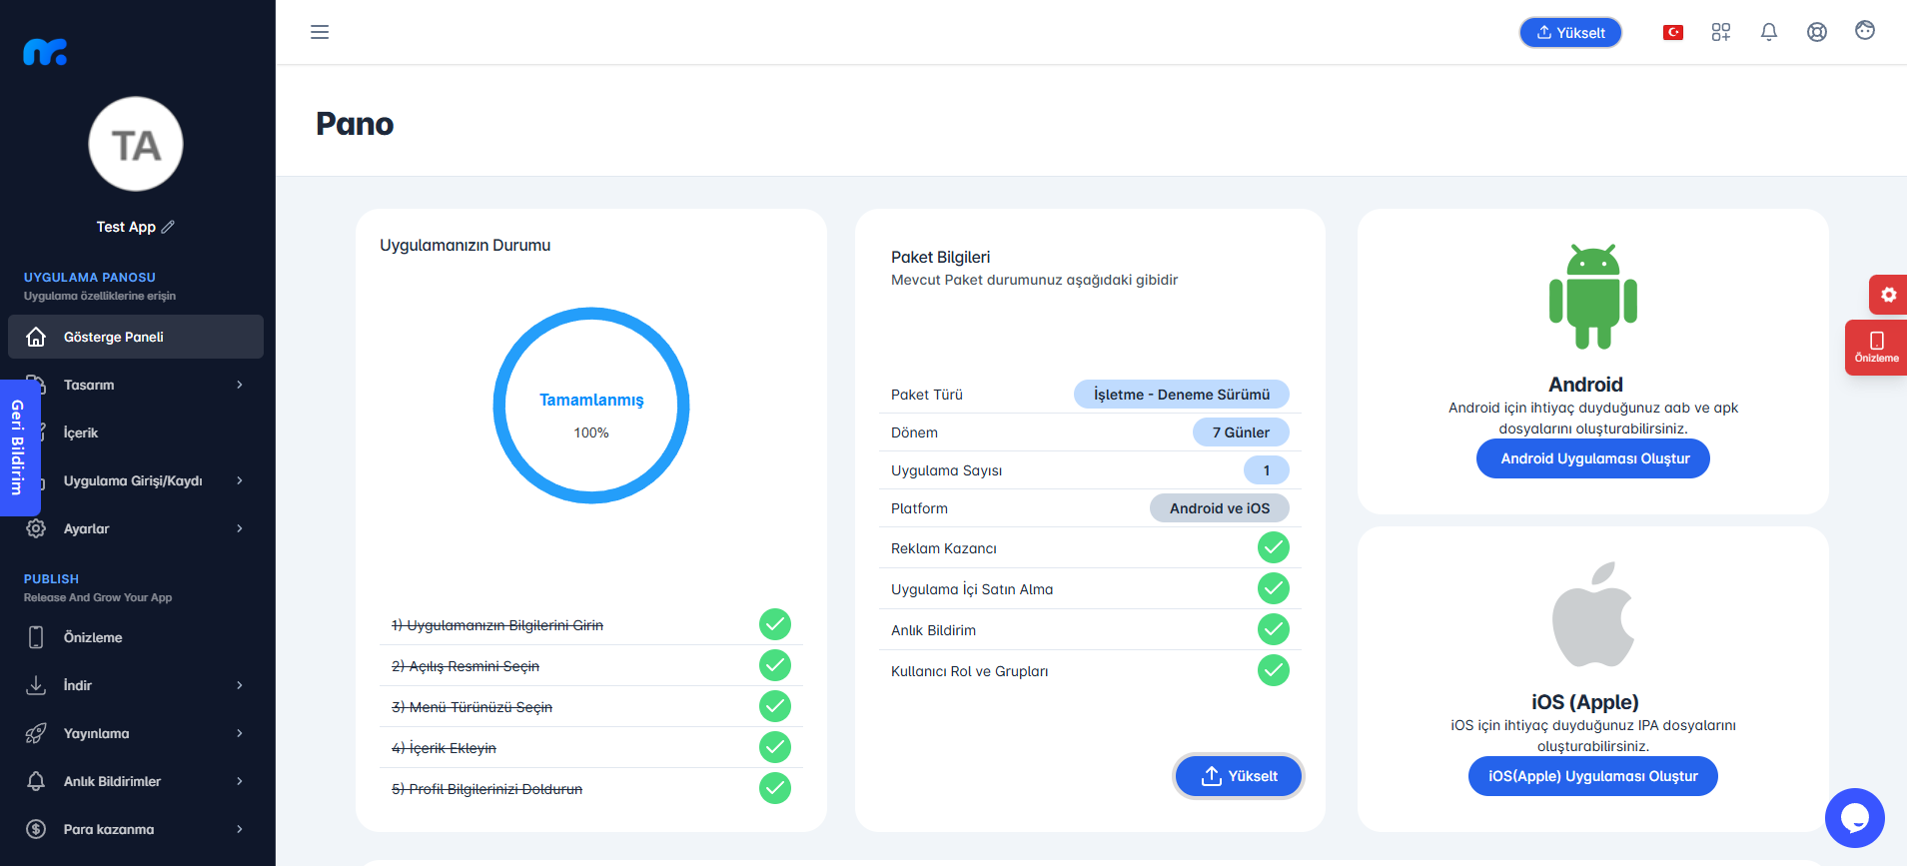The height and width of the screenshot is (866, 1907).
Task: Click the gray Apple logo icon
Action: click(x=1593, y=613)
